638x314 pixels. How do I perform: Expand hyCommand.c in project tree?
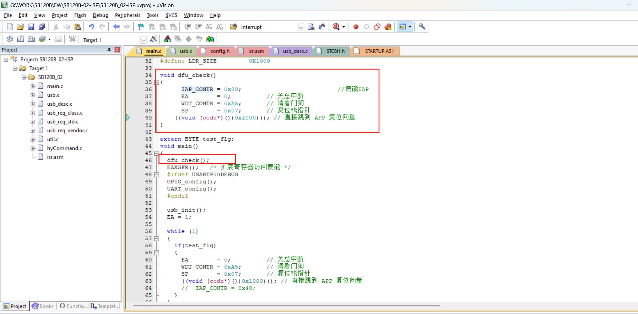pos(33,148)
